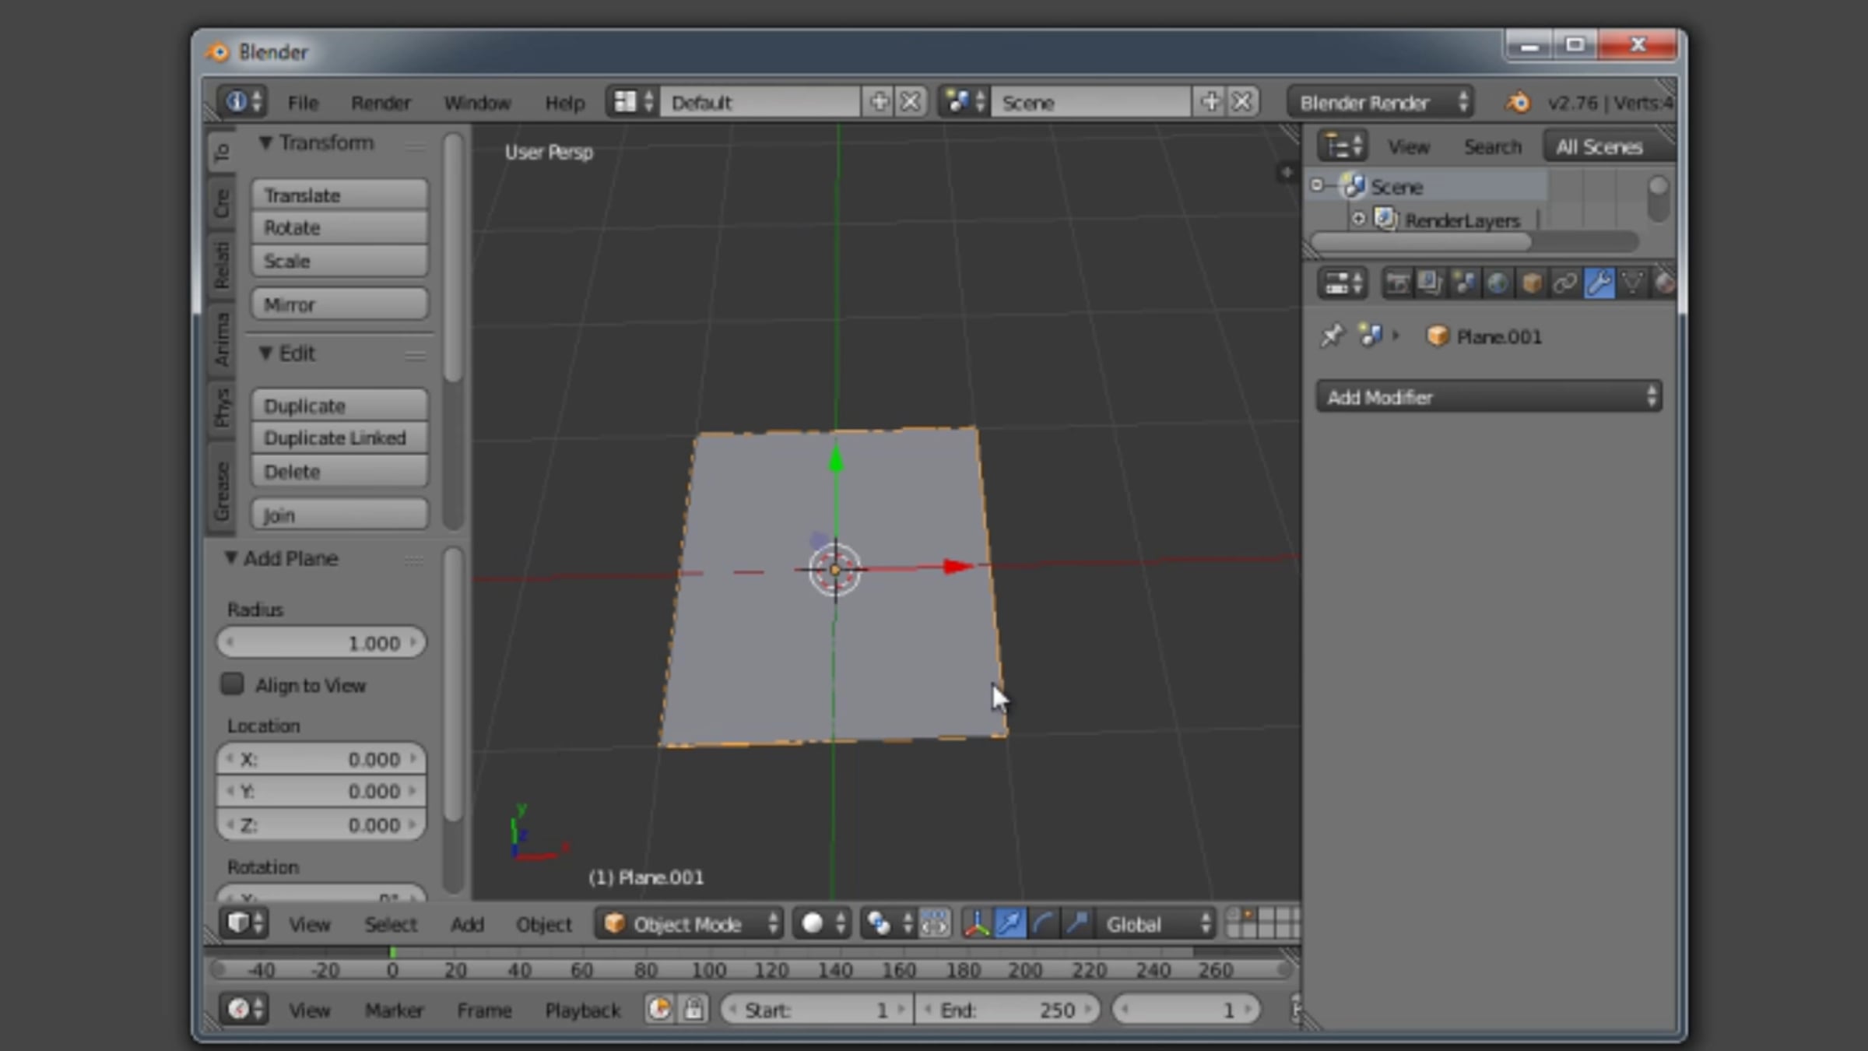Image resolution: width=1868 pixels, height=1051 pixels.
Task: Open the Add Modifier dropdown
Action: [x=1488, y=397]
